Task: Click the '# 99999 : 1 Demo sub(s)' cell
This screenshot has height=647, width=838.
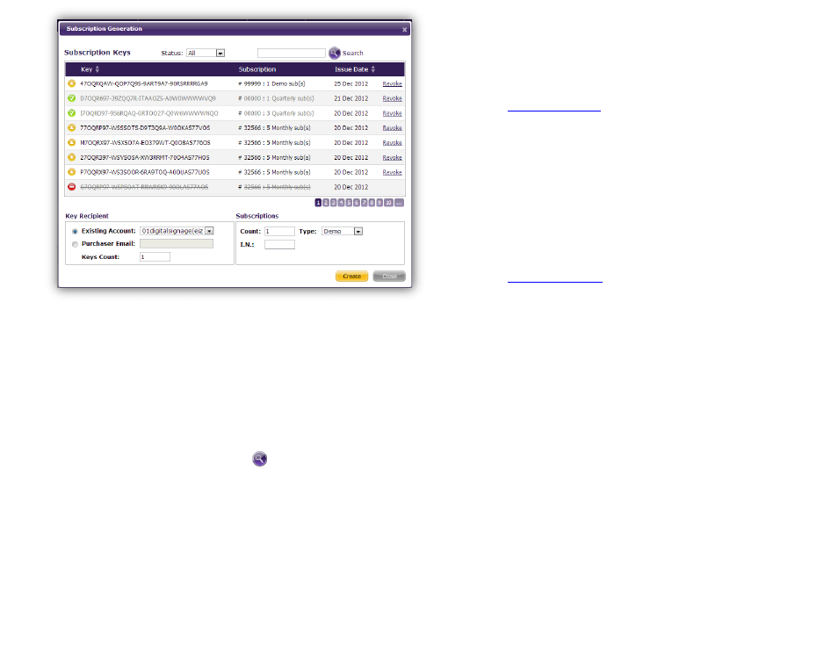Action: tap(271, 84)
